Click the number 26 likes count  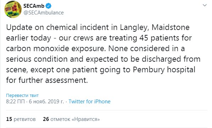point(46,119)
